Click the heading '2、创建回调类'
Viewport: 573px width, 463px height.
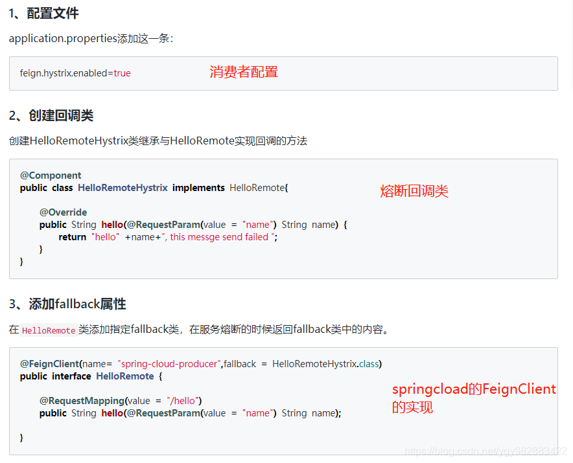pyautogui.click(x=51, y=115)
